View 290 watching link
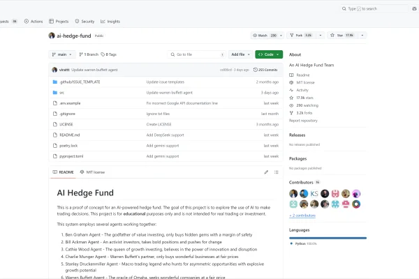 coord(307,105)
